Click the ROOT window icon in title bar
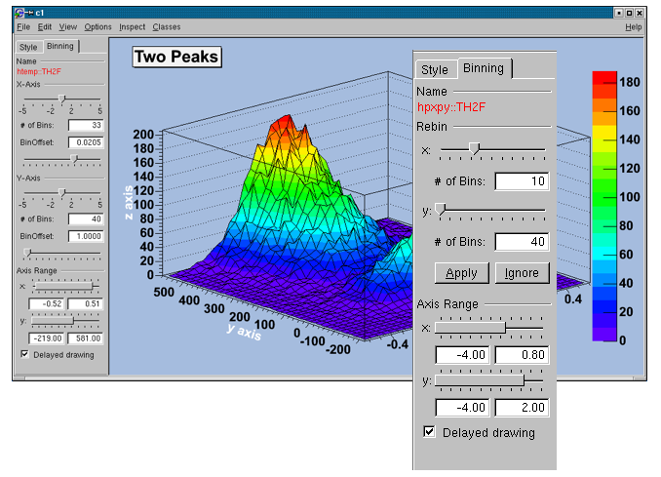 [x=21, y=12]
